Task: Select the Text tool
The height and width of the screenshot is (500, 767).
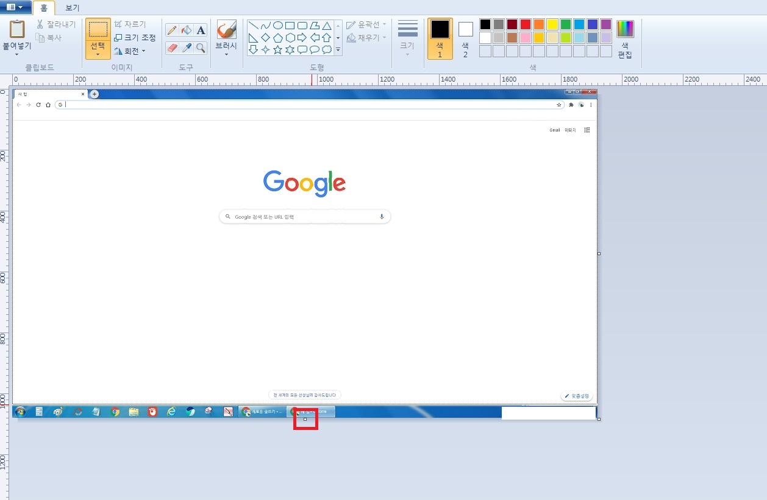Action: pyautogui.click(x=201, y=30)
